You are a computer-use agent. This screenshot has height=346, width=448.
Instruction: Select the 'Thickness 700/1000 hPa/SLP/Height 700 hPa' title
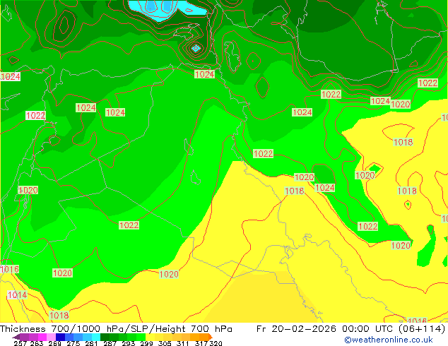click(x=116, y=329)
